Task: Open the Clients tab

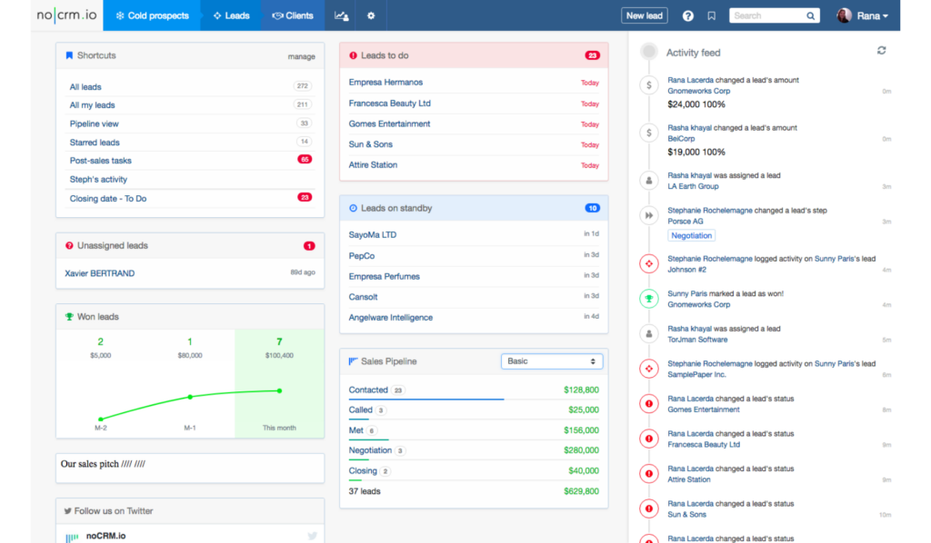Action: click(293, 16)
